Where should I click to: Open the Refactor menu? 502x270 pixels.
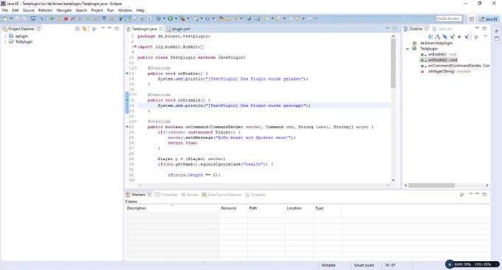[x=46, y=10]
